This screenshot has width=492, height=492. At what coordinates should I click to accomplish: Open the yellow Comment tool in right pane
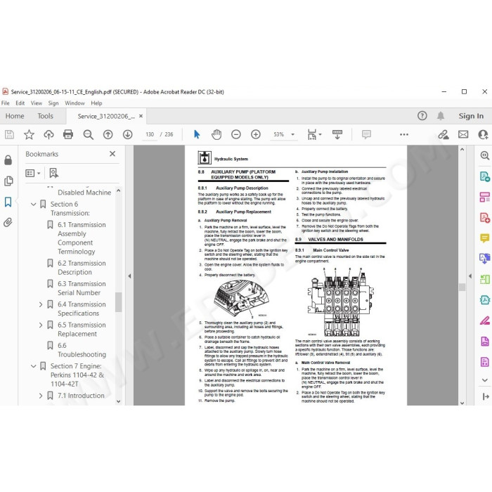[484, 238]
